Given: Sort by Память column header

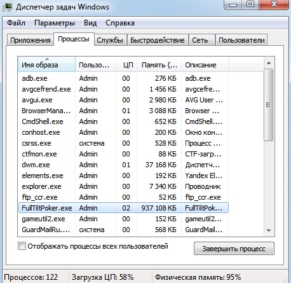Looking at the screenshot, I should [159, 65].
